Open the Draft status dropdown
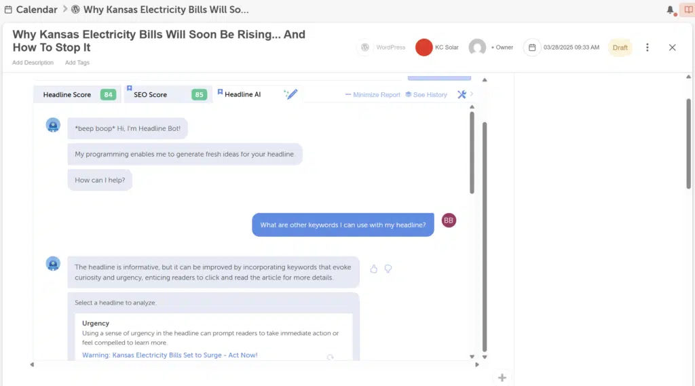The height and width of the screenshot is (386, 695). click(x=620, y=47)
